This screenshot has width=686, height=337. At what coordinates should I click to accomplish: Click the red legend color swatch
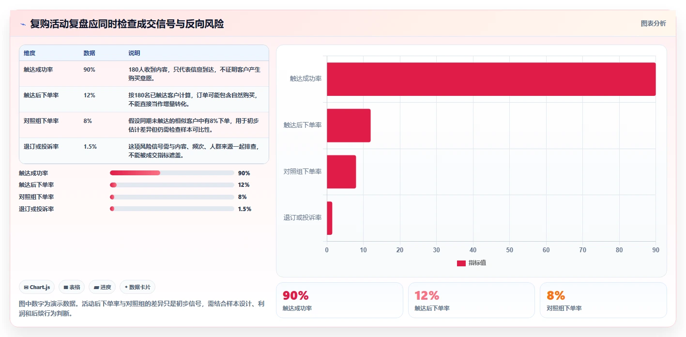pyautogui.click(x=461, y=263)
